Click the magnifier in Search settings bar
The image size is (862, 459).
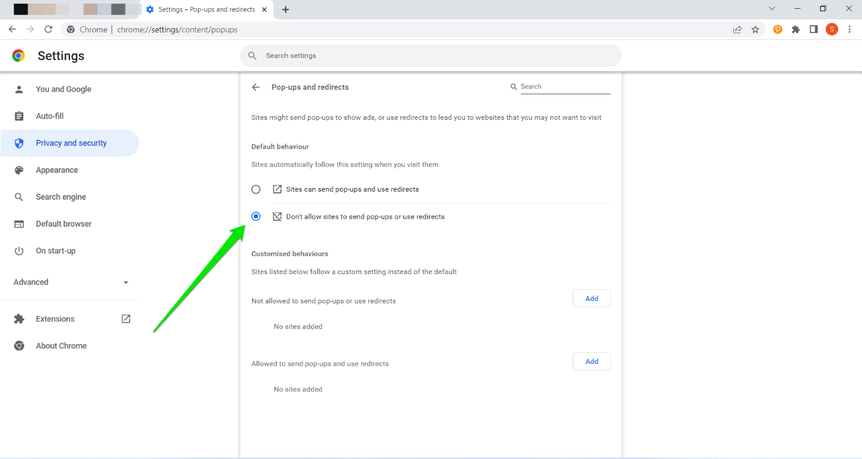click(x=252, y=56)
